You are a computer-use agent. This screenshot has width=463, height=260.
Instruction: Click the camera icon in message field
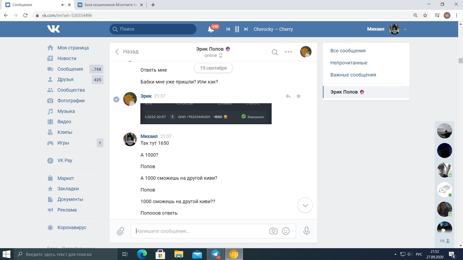click(x=273, y=231)
